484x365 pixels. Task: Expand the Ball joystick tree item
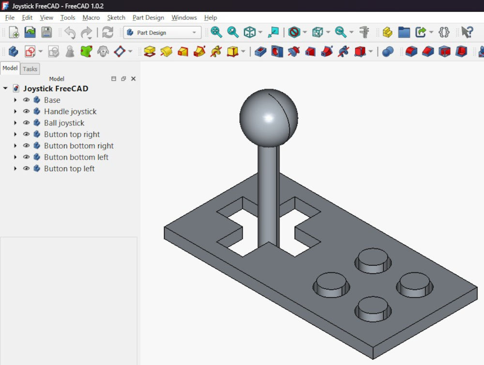(15, 123)
